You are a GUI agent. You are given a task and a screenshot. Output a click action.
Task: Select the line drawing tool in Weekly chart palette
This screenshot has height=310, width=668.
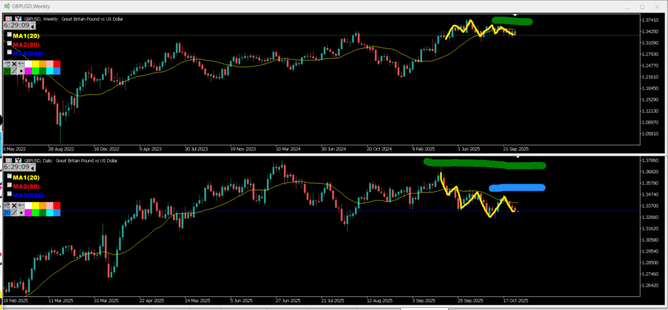point(14,71)
